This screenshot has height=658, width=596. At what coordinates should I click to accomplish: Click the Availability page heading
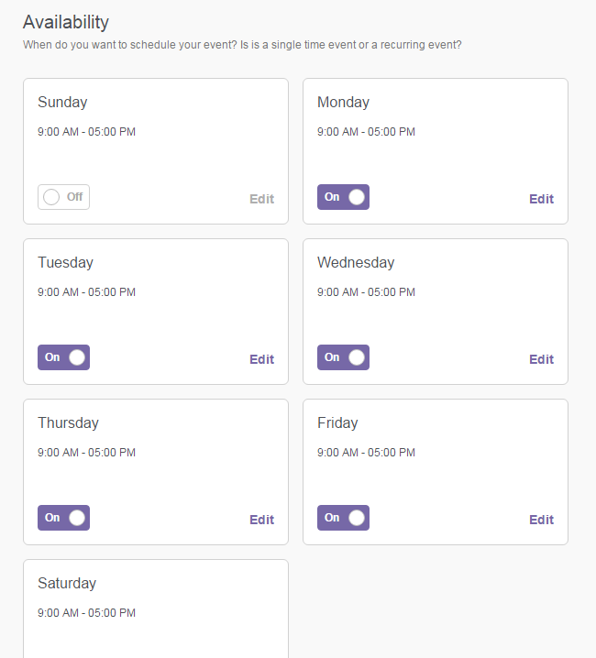[66, 22]
